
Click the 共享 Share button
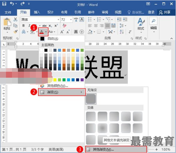165,12
